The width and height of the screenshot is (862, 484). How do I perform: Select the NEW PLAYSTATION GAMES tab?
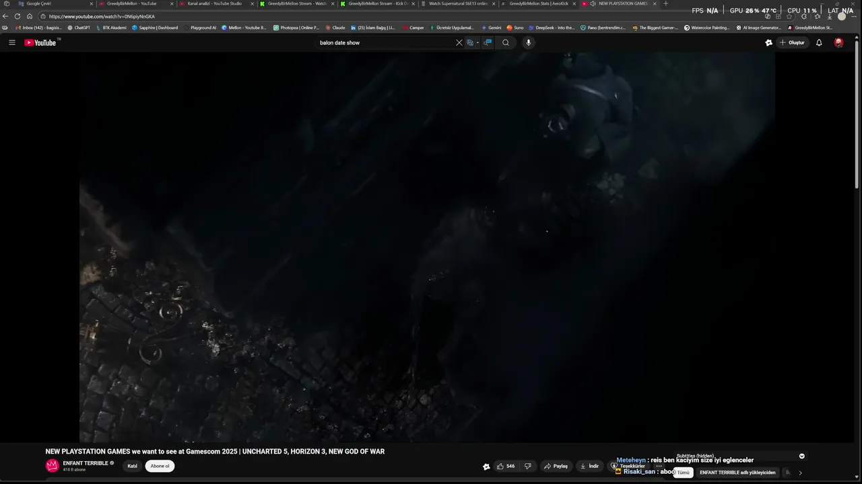(x=620, y=3)
